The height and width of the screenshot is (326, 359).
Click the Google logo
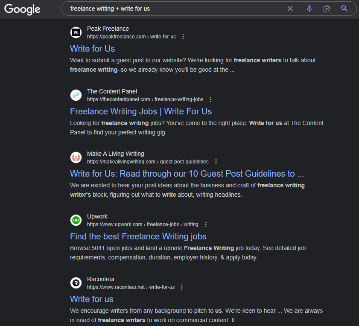[x=22, y=9]
